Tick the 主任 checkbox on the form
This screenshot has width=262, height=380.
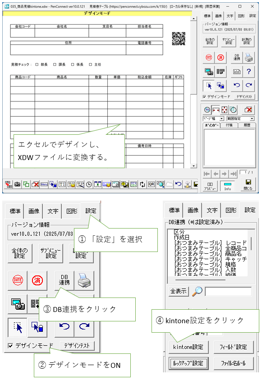point(90,64)
